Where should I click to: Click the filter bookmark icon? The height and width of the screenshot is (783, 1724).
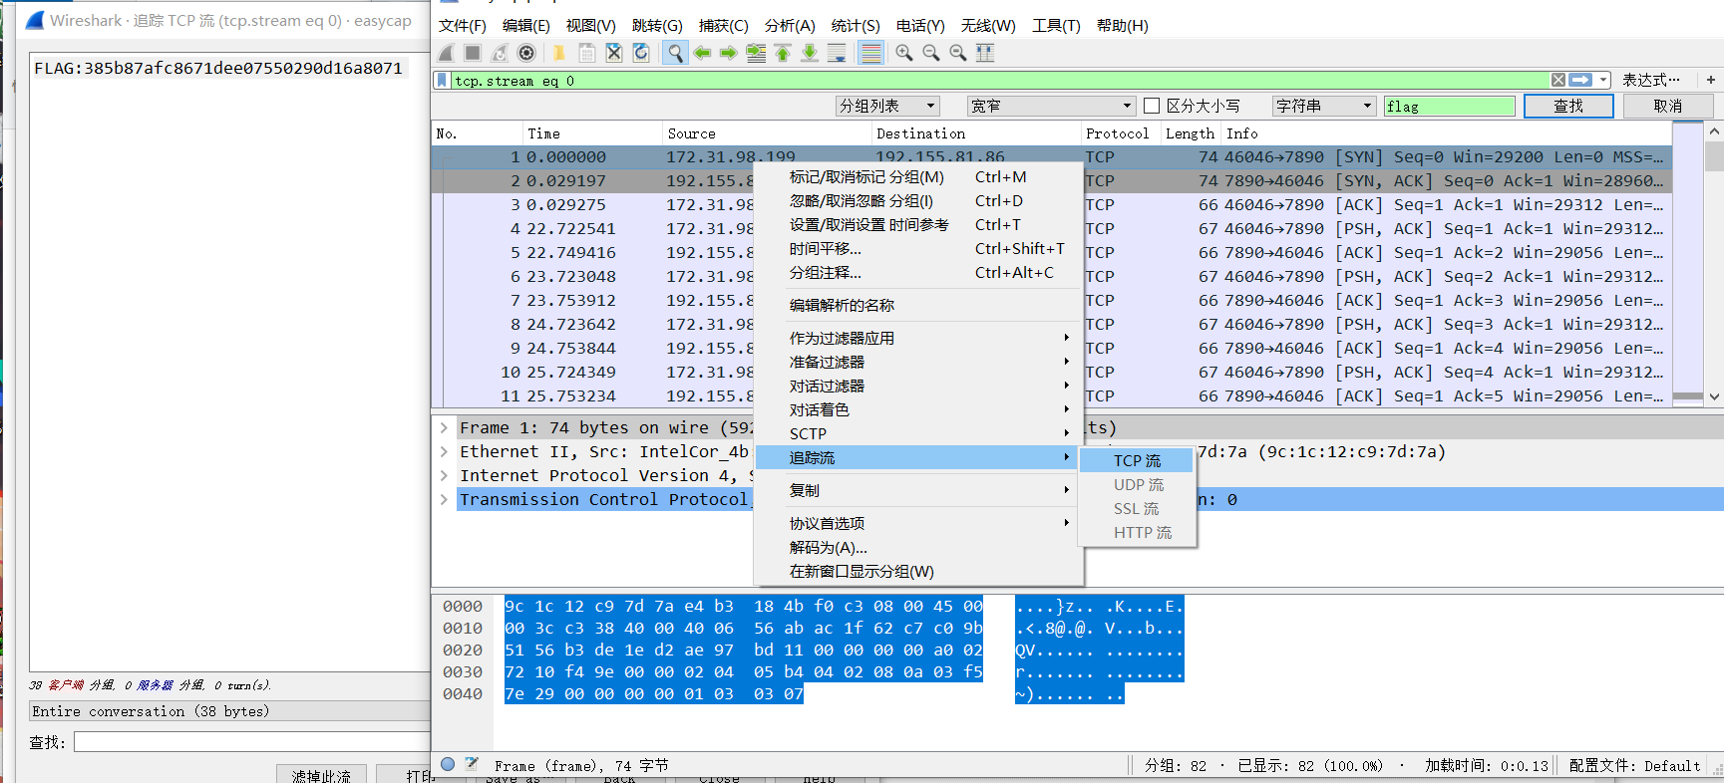(x=442, y=81)
